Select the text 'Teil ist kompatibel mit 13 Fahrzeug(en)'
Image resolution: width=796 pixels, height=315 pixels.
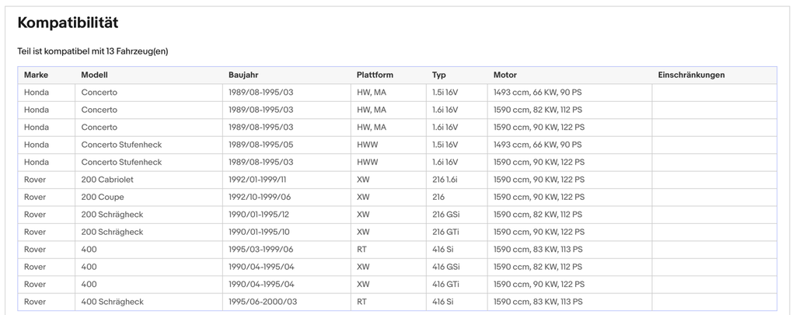93,51
